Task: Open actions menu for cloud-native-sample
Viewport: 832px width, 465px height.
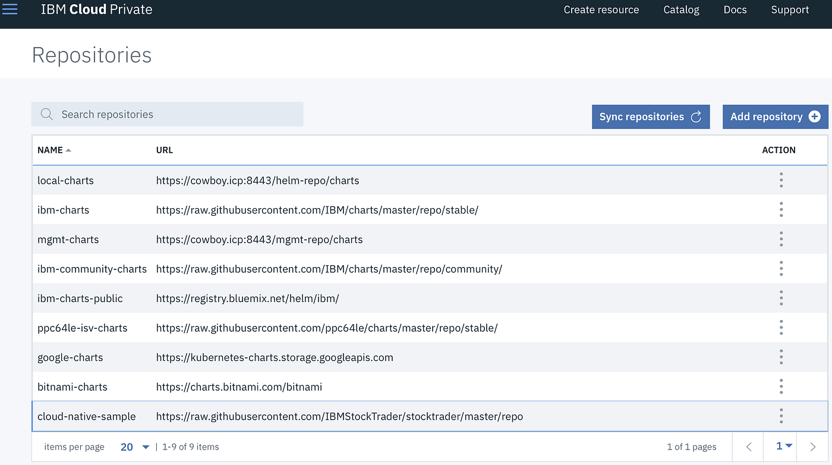Action: point(781,416)
